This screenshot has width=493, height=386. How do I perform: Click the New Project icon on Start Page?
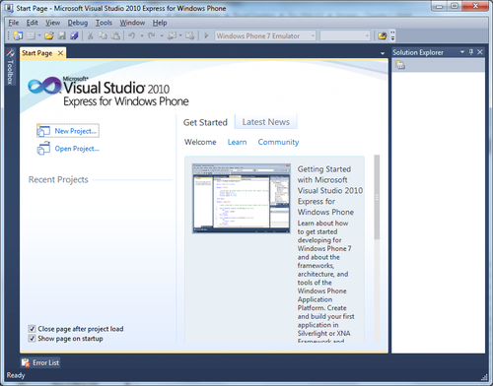(x=43, y=131)
